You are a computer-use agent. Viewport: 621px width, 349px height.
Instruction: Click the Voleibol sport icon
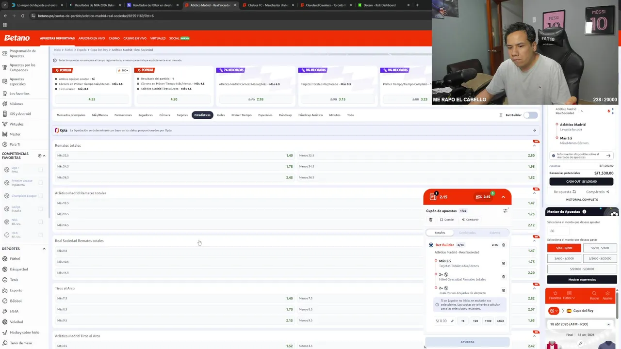pyautogui.click(x=5, y=322)
